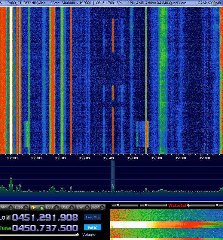Click the bright white signal trace in waterfall

click(11, 80)
